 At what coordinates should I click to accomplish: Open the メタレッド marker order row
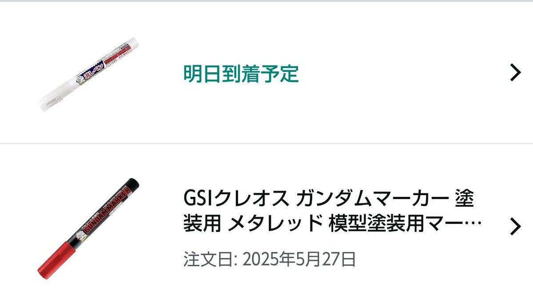(x=266, y=219)
